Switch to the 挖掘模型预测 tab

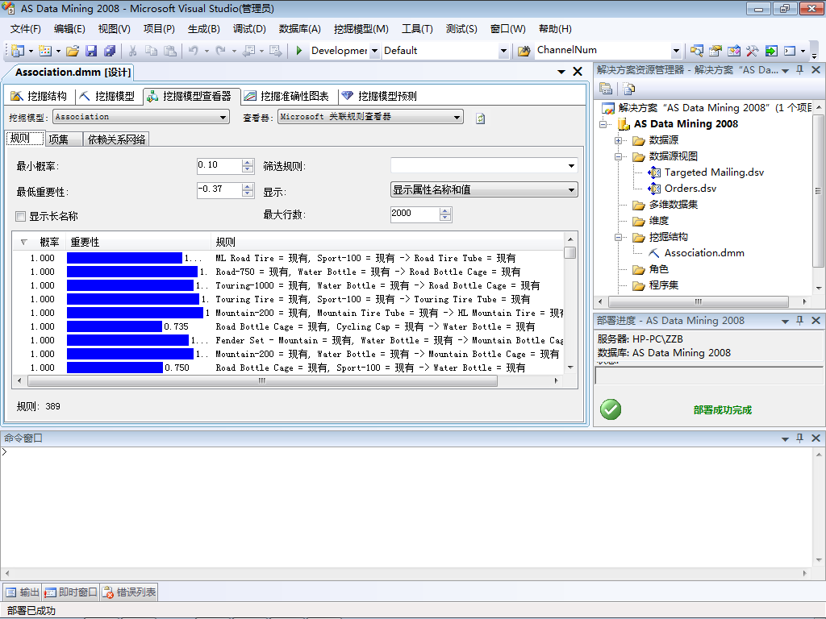click(x=380, y=97)
